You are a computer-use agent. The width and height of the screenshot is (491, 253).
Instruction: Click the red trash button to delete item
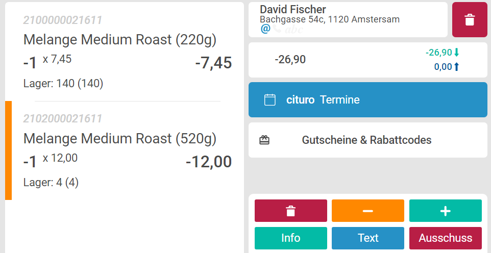pyautogui.click(x=290, y=211)
